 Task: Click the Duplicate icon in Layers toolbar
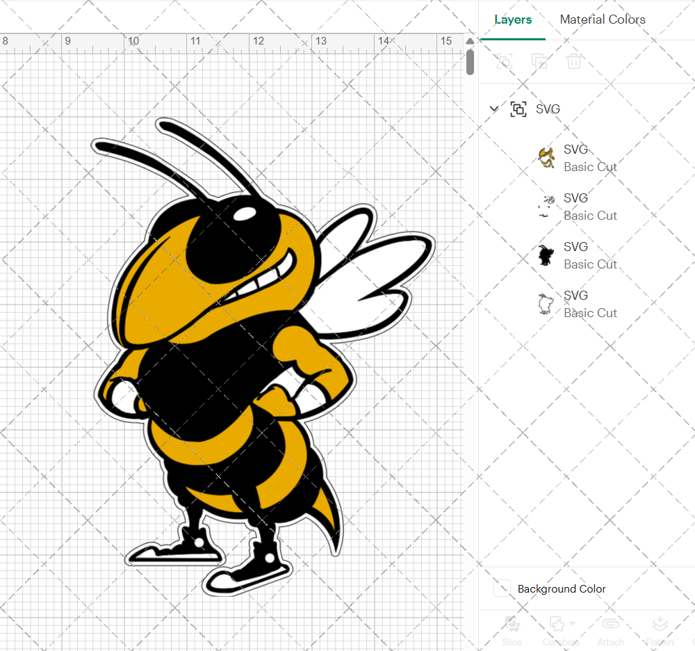539,61
